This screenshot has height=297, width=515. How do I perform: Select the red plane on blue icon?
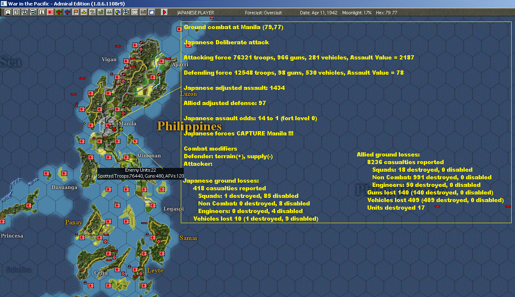coord(67,12)
